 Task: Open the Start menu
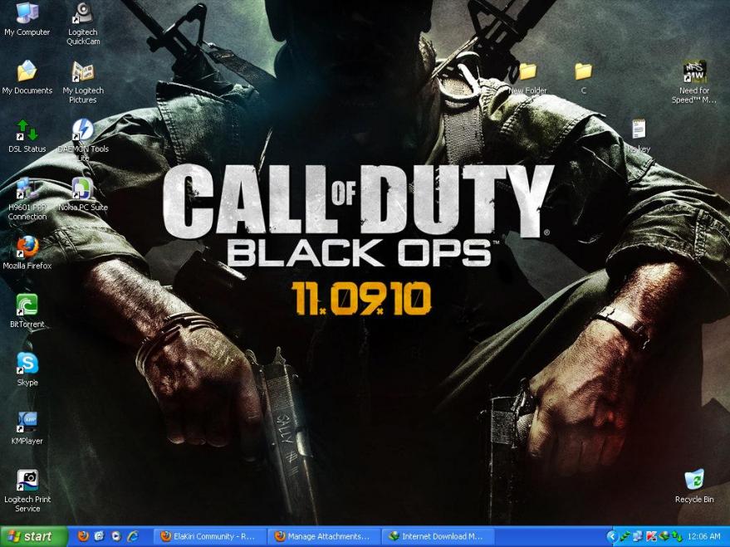click(33, 536)
